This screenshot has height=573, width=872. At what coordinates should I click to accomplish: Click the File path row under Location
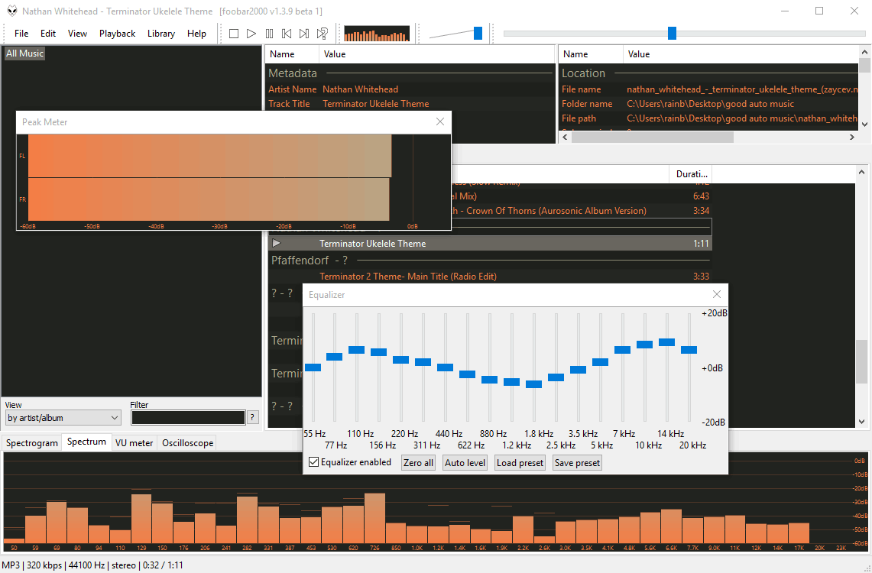[x=709, y=118]
